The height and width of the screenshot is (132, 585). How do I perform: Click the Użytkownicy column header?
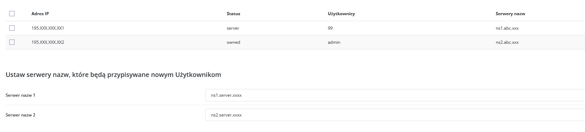[x=341, y=14]
